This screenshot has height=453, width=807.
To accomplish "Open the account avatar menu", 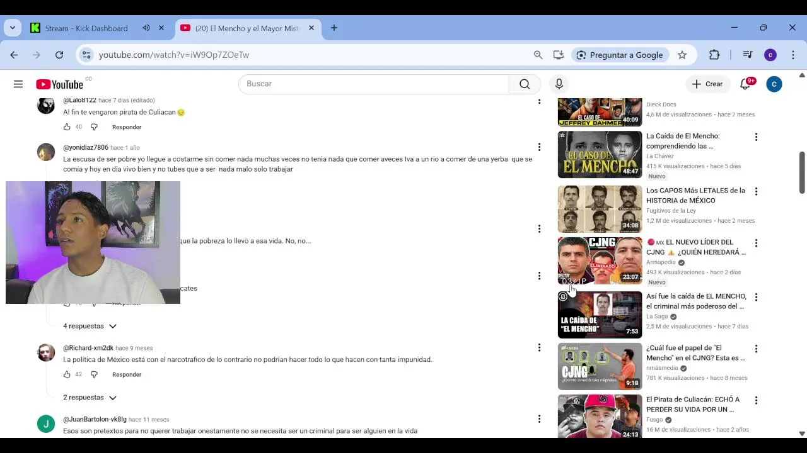I will point(774,84).
